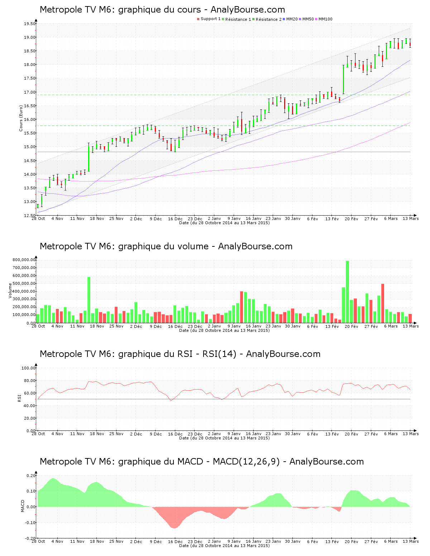Click the date range caption under the price chart
The width and height of the screenshot is (430, 556).
click(x=224, y=223)
